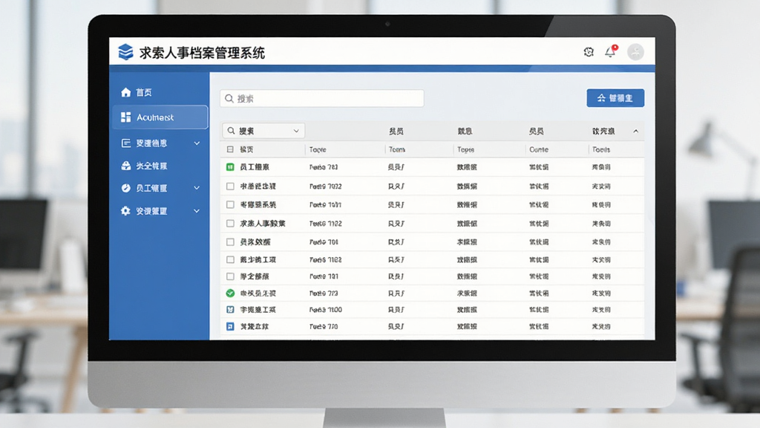760x428 pixels.
Task: Tick the checkbox on row 701
Action: pos(230,241)
